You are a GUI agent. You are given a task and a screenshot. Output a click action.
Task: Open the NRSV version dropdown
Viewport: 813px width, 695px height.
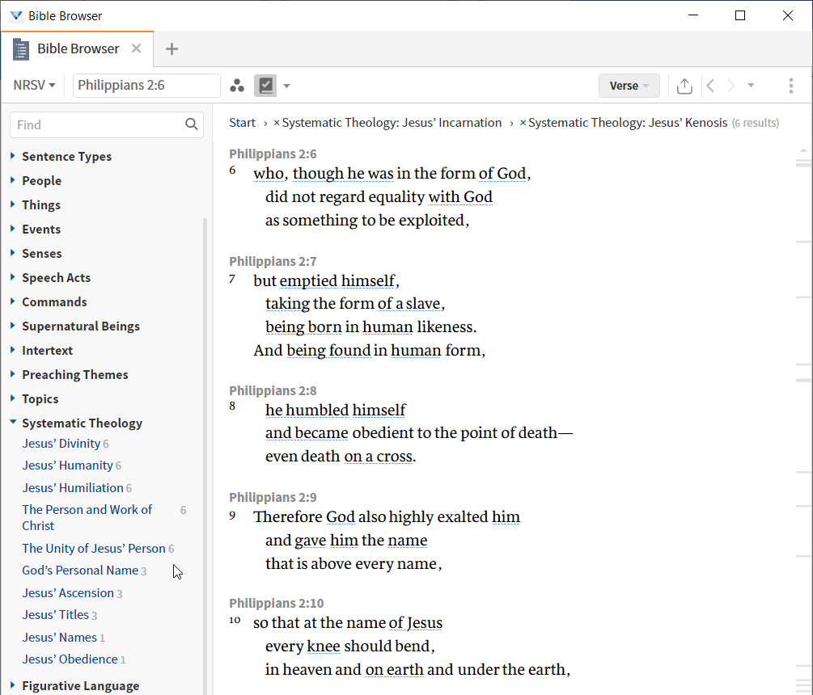(x=31, y=85)
